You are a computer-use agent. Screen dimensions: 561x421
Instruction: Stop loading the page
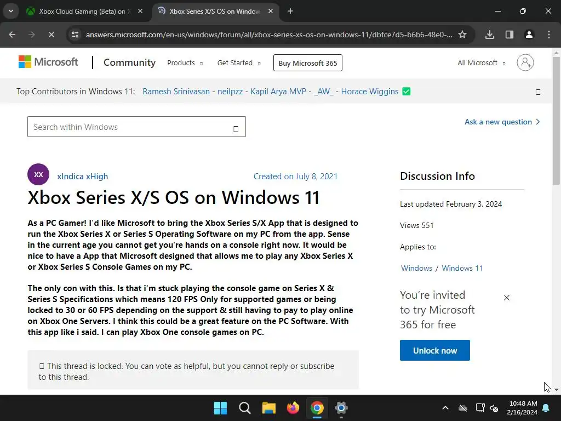(51, 35)
